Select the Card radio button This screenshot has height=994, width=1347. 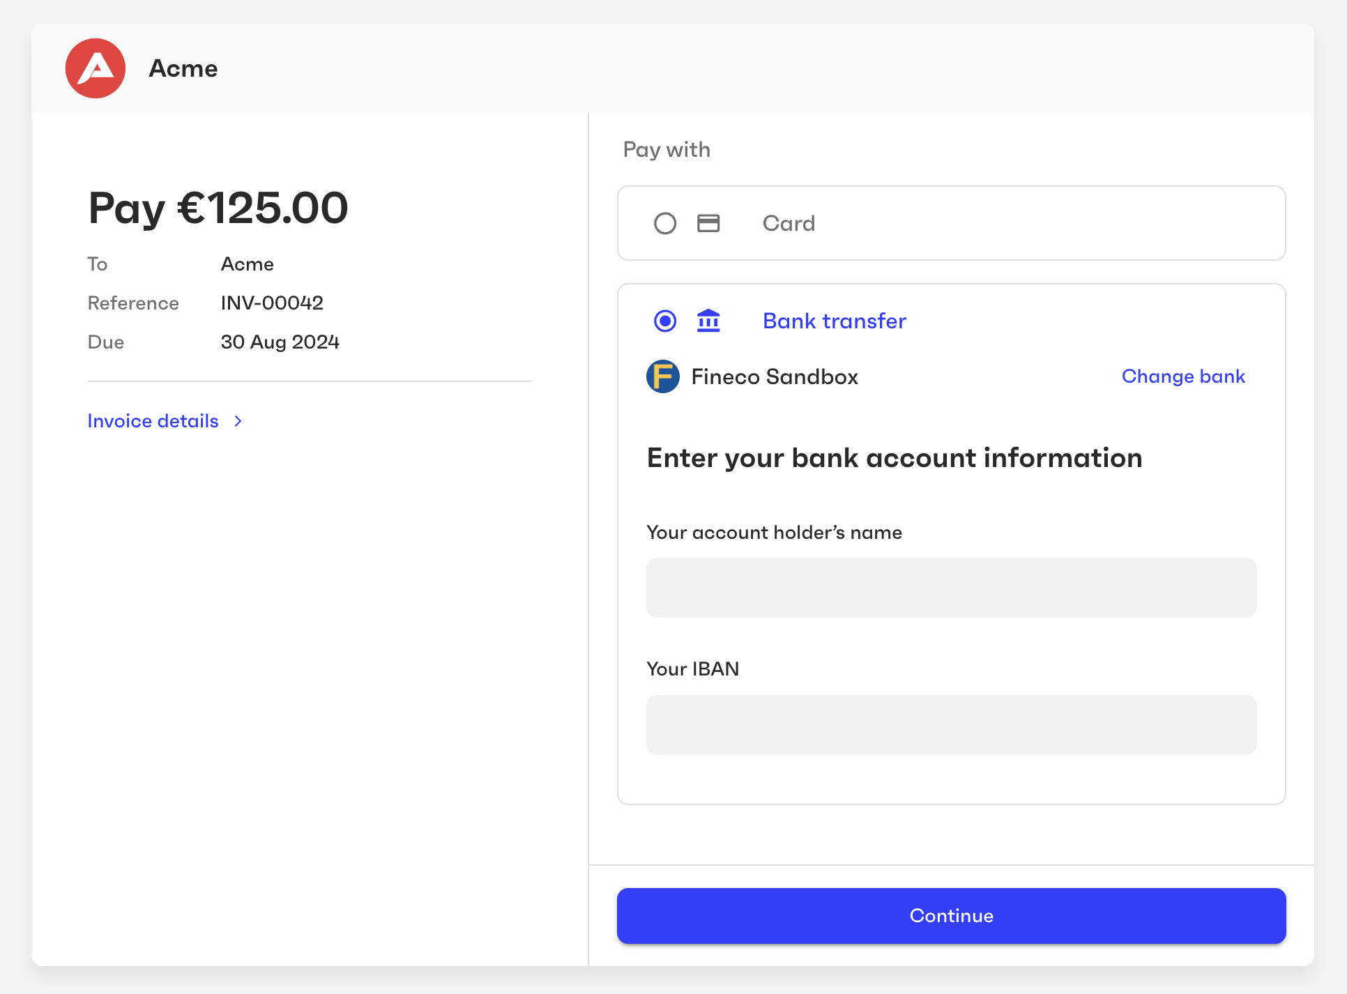[x=665, y=223]
